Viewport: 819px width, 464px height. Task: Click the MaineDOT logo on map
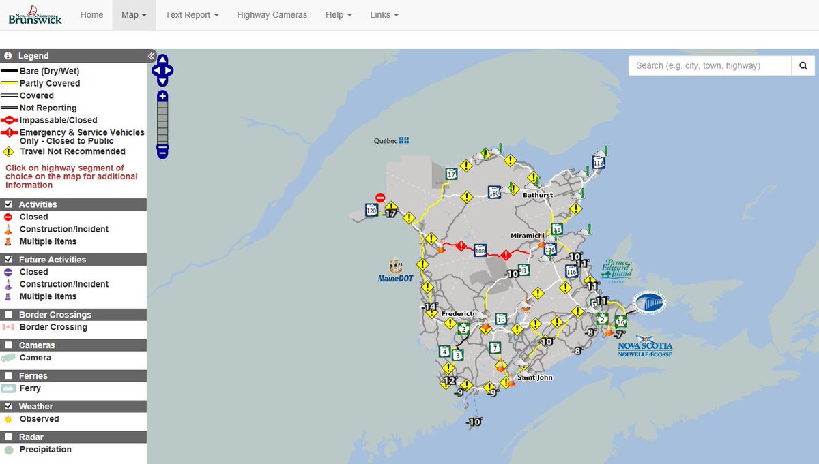(x=396, y=270)
